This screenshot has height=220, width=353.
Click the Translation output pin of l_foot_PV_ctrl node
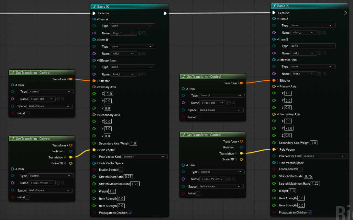click(71, 157)
